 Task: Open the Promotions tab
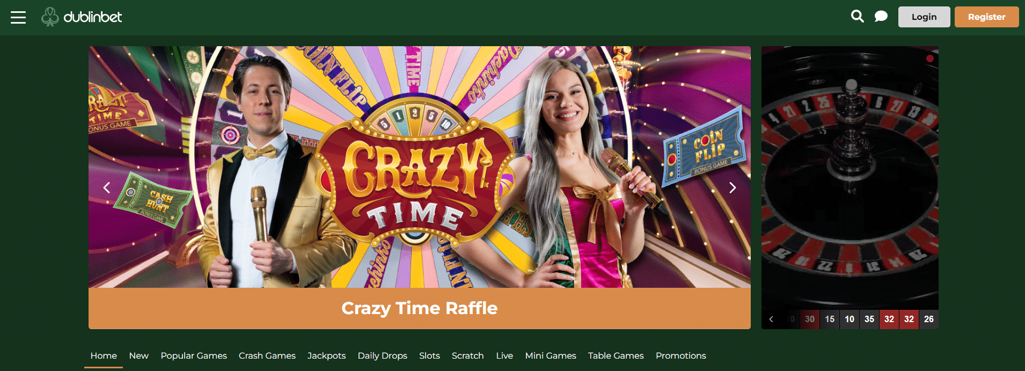coord(681,355)
